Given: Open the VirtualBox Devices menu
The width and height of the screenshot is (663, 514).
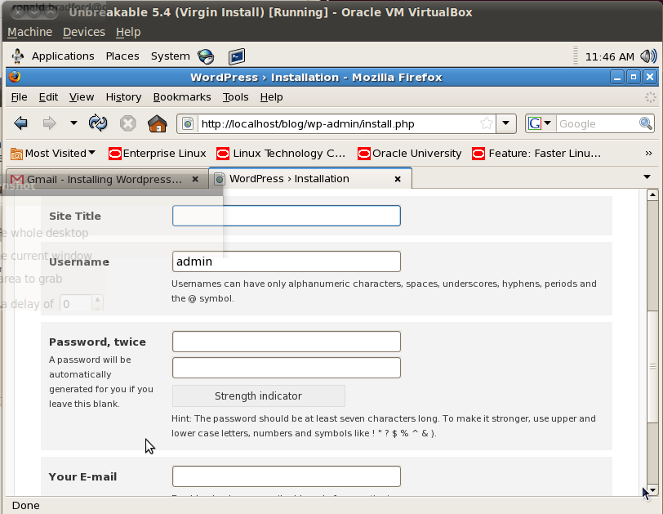Looking at the screenshot, I should click(x=84, y=32).
